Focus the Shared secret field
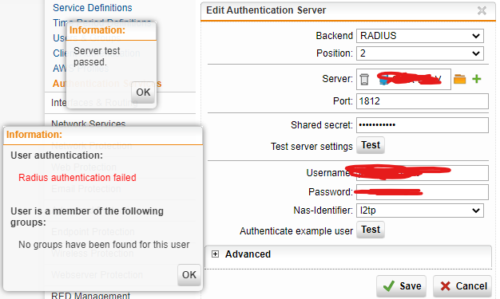Image resolution: width=500 pixels, height=299 pixels. pos(423,125)
